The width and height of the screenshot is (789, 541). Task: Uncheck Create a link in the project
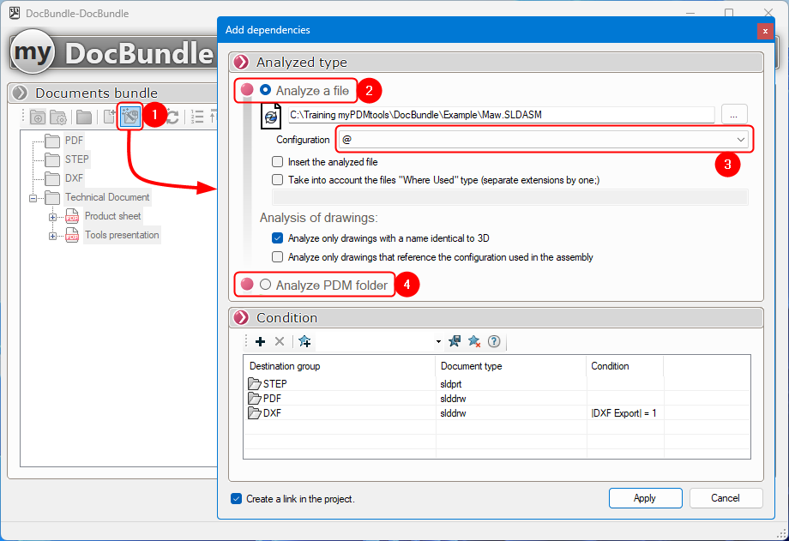(238, 498)
